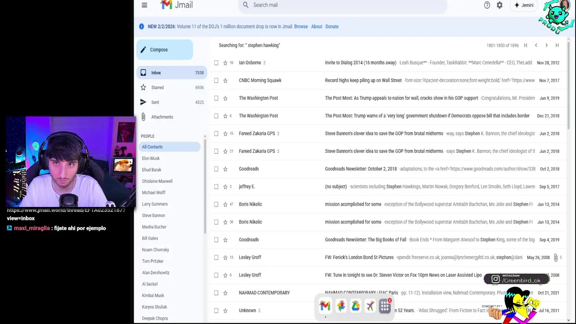The height and width of the screenshot is (324, 576).
Task: Open the Starred folder
Action: [171, 88]
